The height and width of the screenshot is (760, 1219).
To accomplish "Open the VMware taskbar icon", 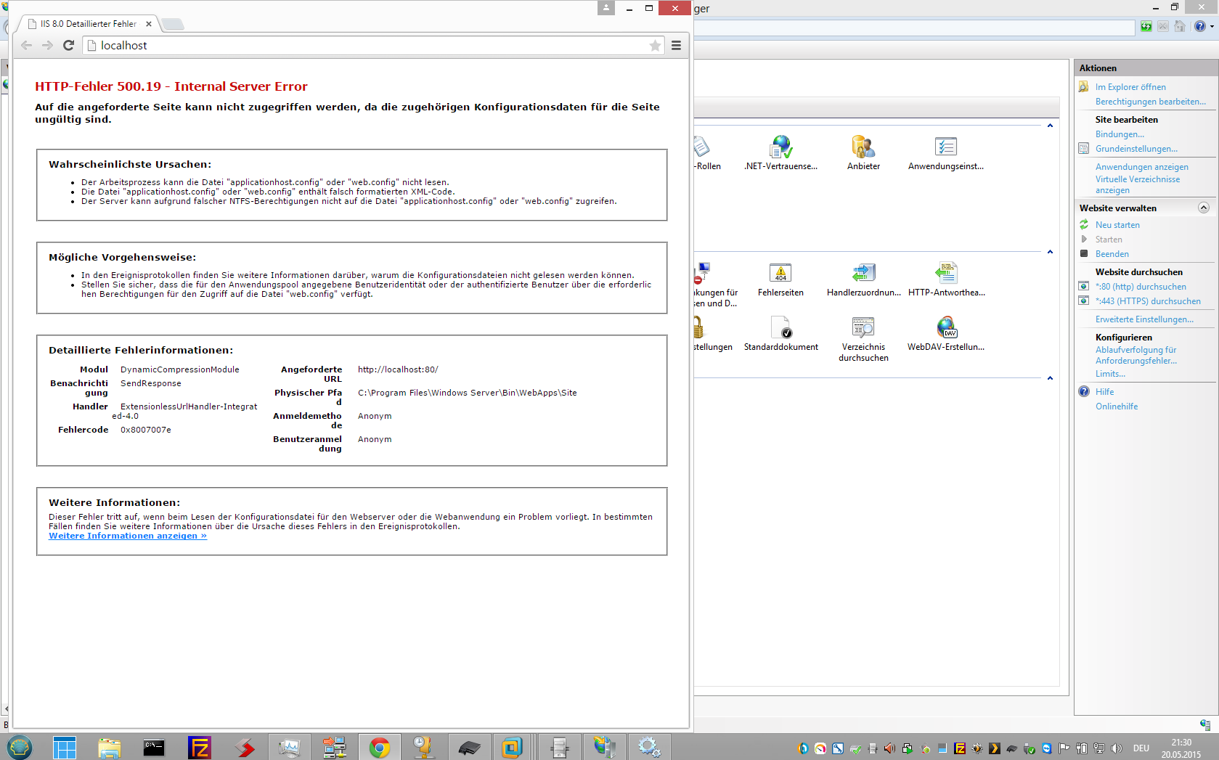I will (x=514, y=747).
